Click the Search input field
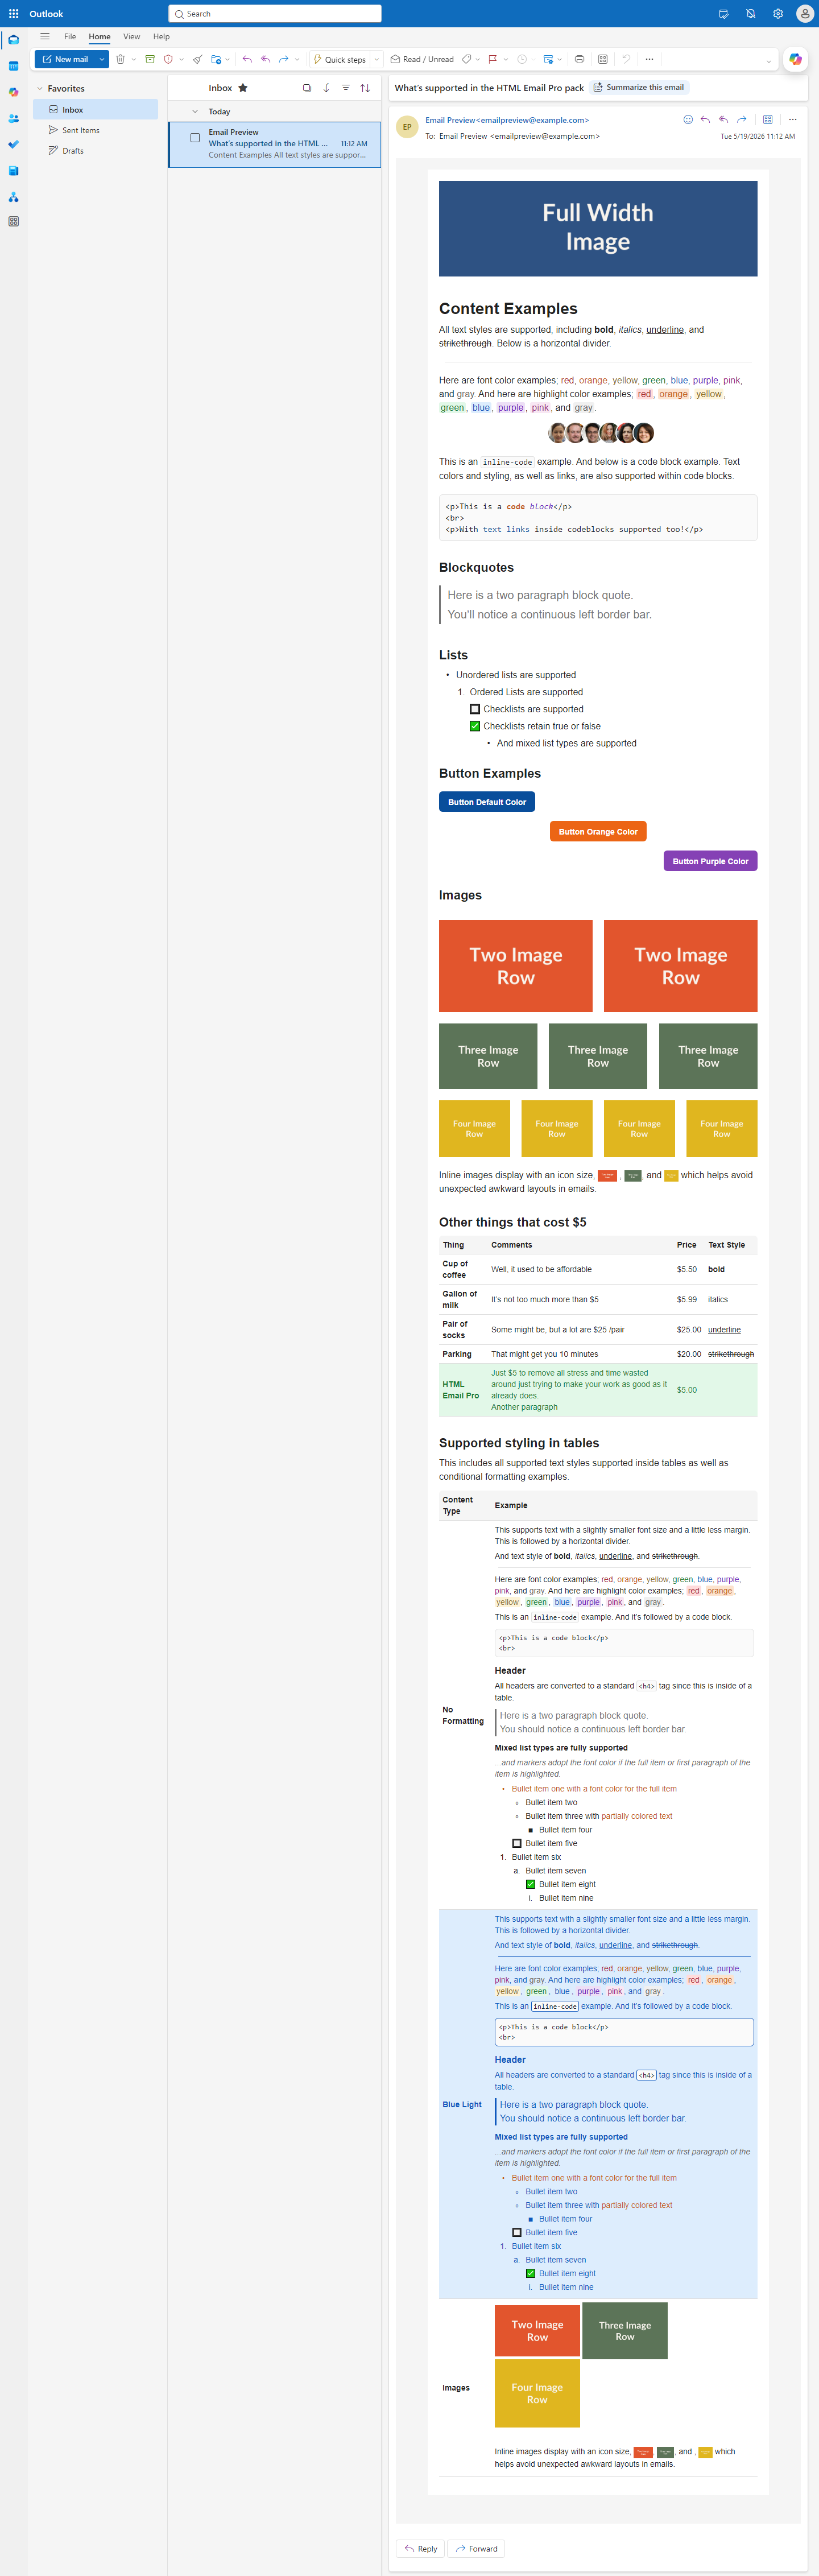 click(275, 14)
